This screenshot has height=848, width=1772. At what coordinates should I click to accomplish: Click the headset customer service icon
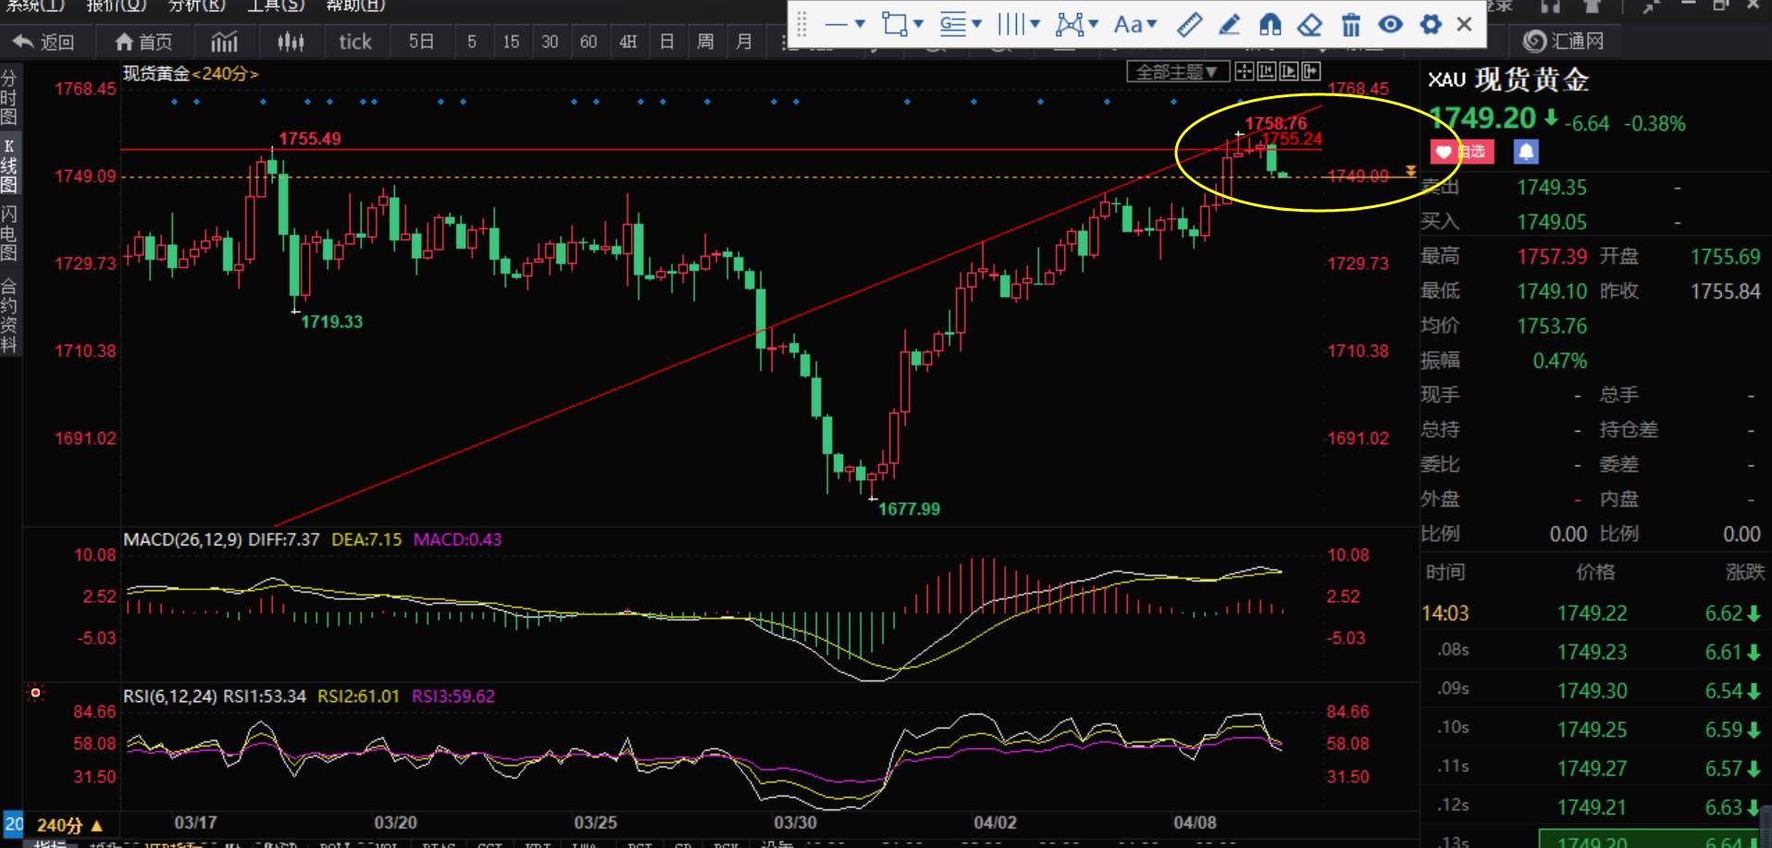tap(1551, 6)
